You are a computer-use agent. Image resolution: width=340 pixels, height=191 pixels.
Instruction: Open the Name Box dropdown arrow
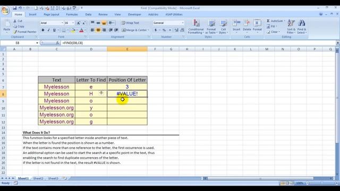tap(37, 43)
